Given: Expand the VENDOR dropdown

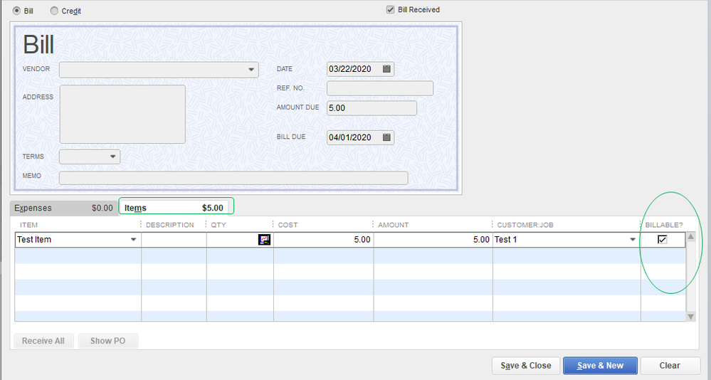Looking at the screenshot, I should click(x=251, y=70).
